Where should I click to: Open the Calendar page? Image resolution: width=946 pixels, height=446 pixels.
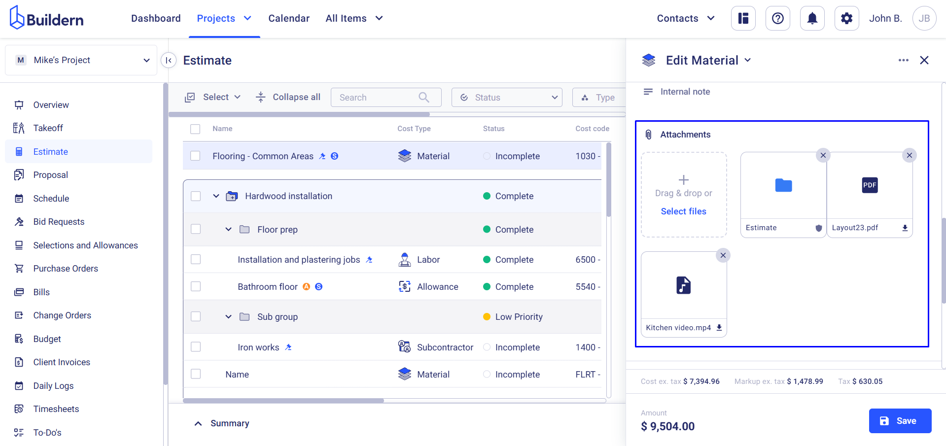pos(289,18)
